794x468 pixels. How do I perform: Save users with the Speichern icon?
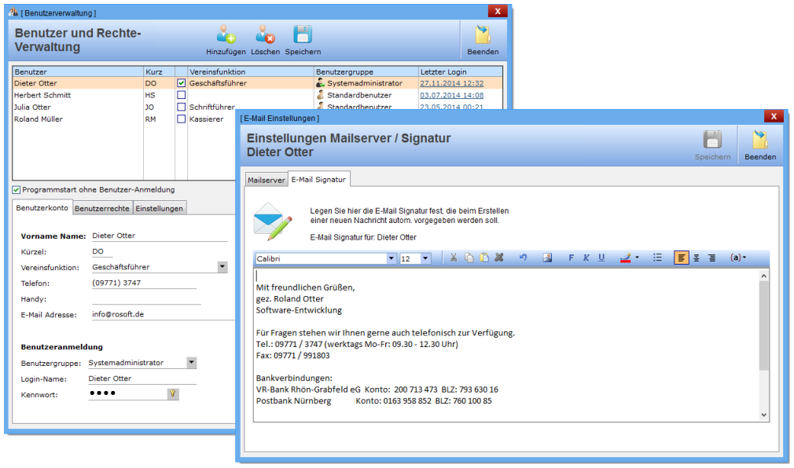click(x=303, y=35)
